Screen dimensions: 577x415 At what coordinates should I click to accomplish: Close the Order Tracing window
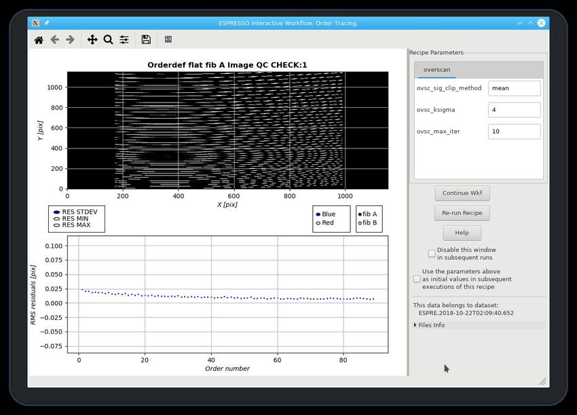click(541, 23)
